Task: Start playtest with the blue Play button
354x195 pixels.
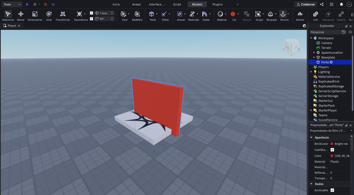Action: tap(27, 4)
